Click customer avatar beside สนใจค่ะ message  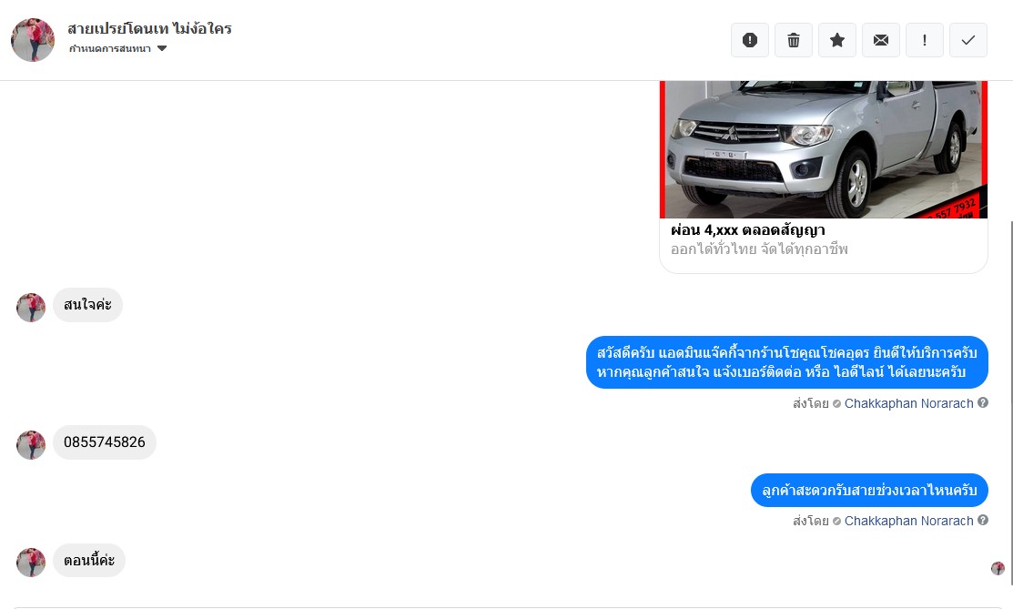point(31,307)
